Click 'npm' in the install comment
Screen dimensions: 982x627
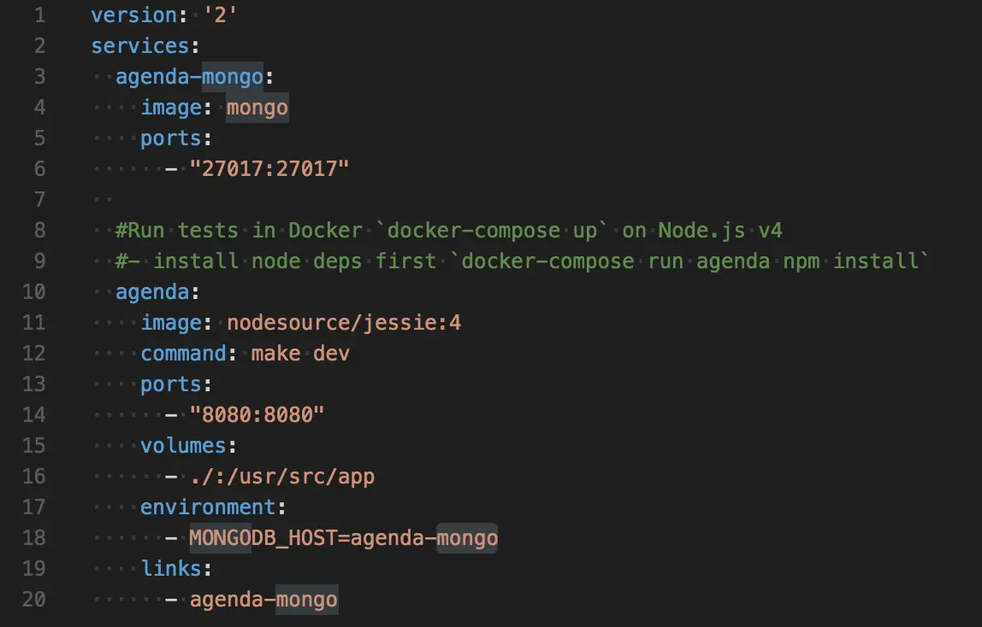coord(802,261)
